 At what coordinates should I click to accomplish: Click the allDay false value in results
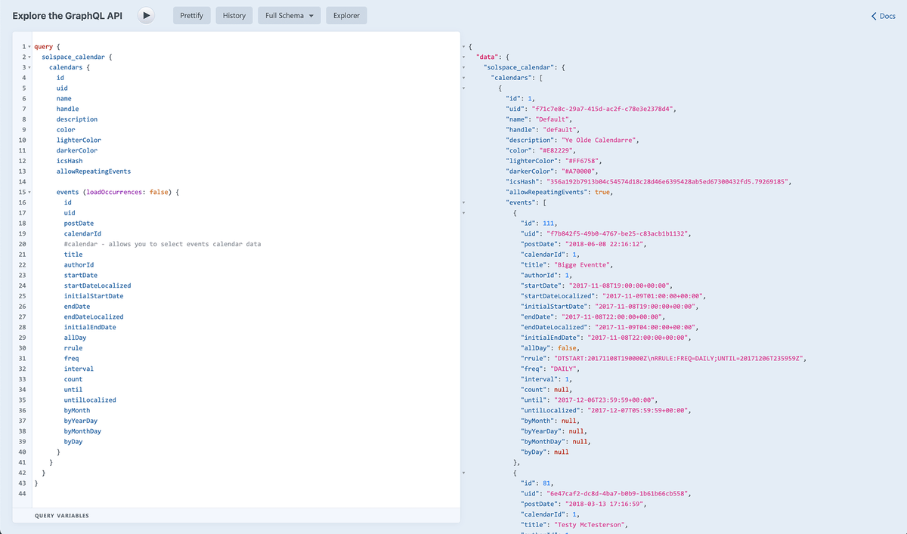[x=568, y=348]
